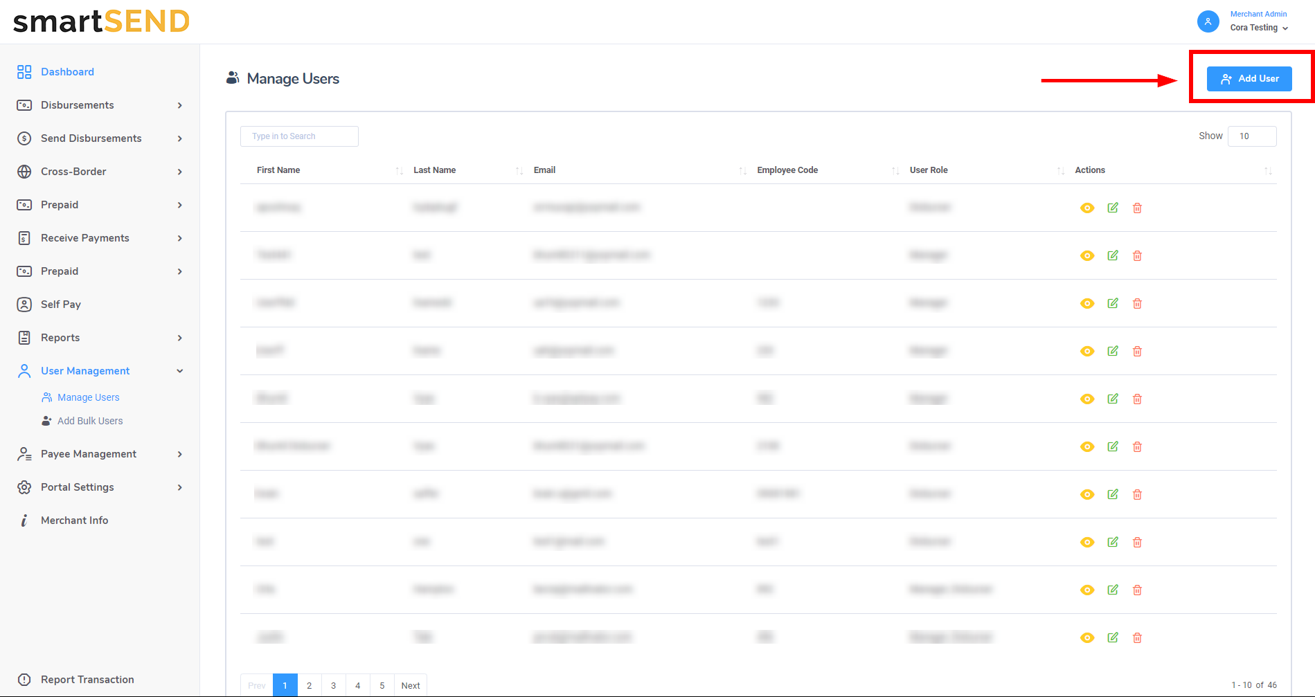Click the eye view icon in the third row

pyautogui.click(x=1087, y=304)
